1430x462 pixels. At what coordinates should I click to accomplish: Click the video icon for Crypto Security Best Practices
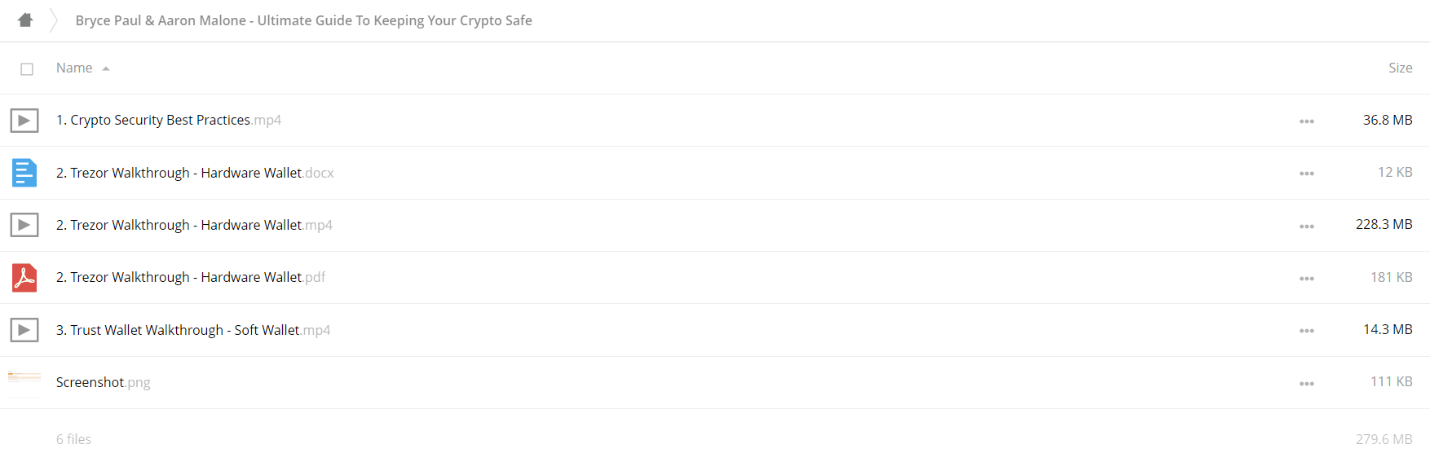point(24,121)
